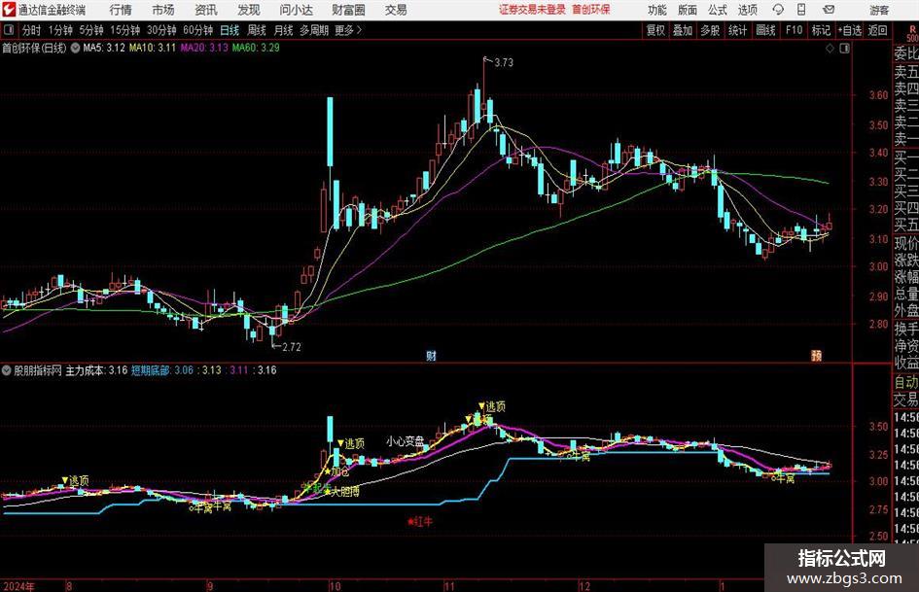The width and height of the screenshot is (919, 592).
Task: Open the 版面 menu
Action: coord(688,10)
